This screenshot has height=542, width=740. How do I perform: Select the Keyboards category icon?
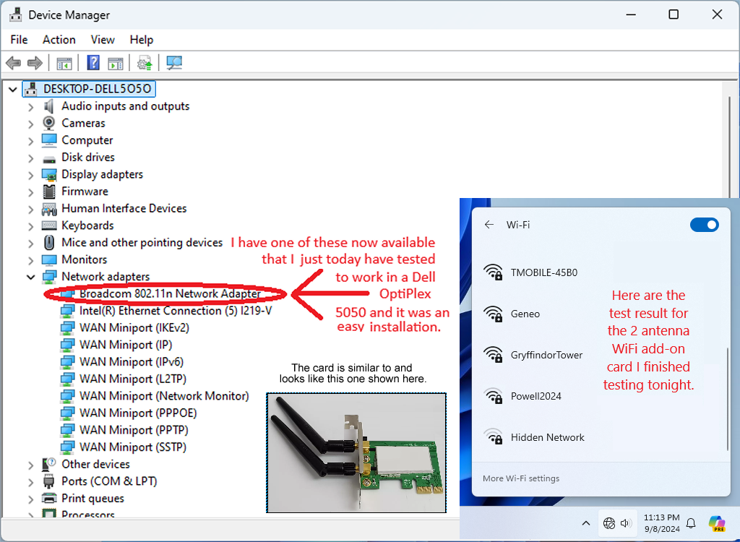click(x=49, y=225)
